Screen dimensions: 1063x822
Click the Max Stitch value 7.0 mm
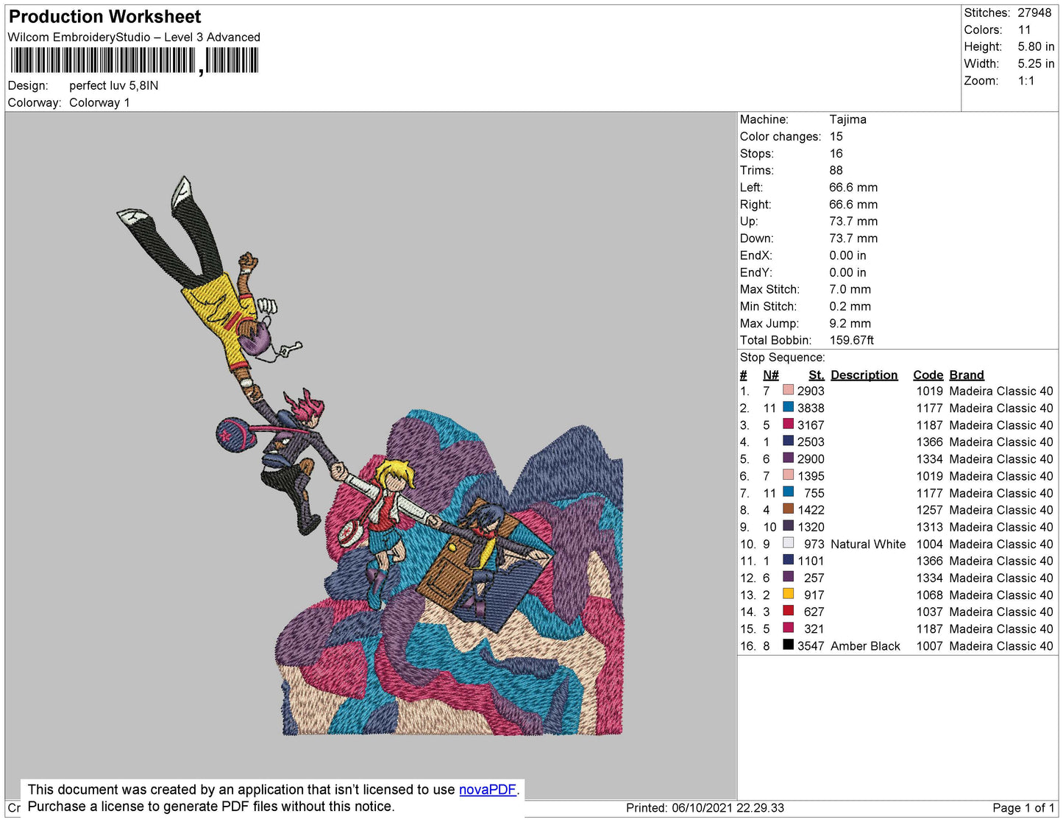(x=850, y=289)
